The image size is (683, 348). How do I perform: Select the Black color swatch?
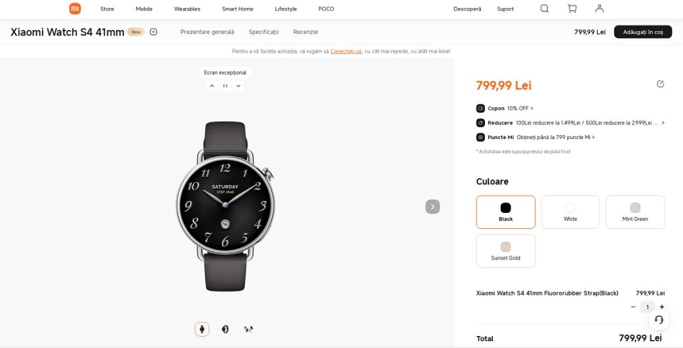[x=506, y=212]
